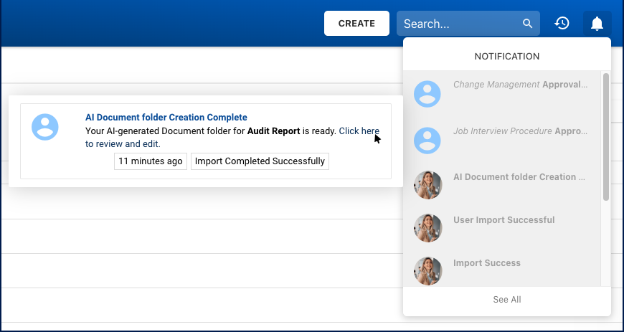Select the Job Interview Procedure notification
Viewport: 624px width, 332px height.
click(x=520, y=132)
